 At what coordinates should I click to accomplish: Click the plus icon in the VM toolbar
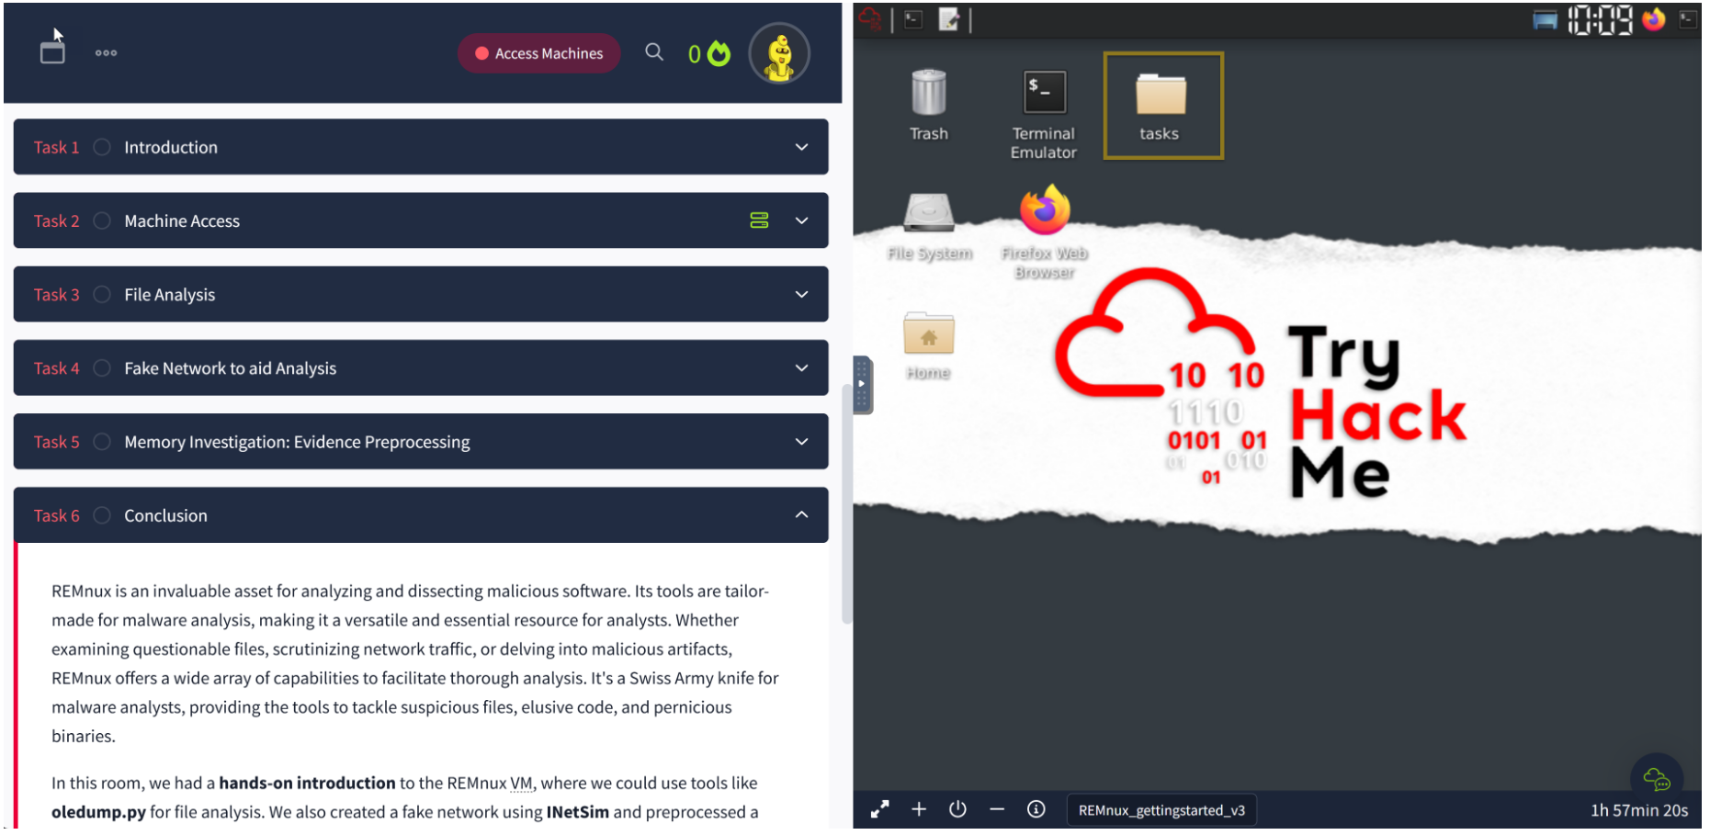tap(919, 809)
